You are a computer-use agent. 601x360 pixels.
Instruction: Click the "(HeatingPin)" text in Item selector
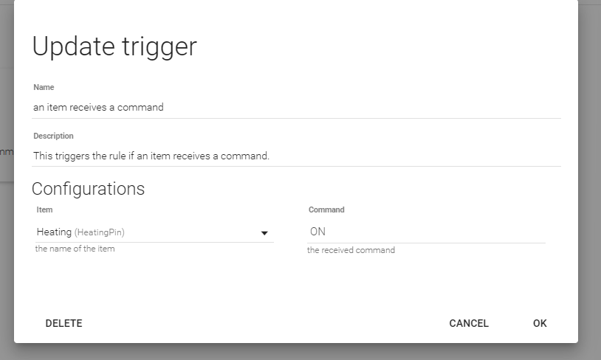(100, 232)
